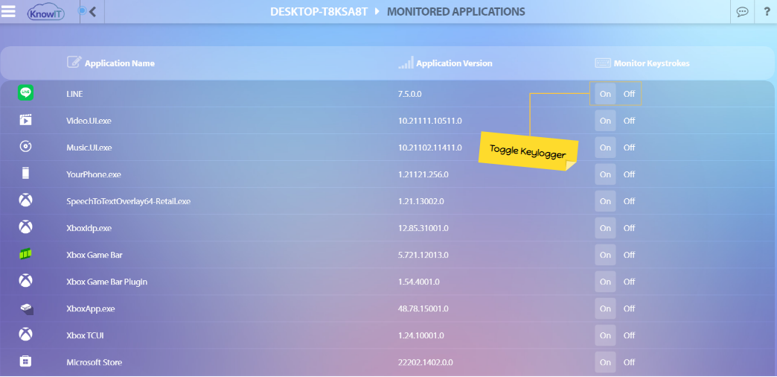Enable On for Xbox TCUI

tap(605, 335)
